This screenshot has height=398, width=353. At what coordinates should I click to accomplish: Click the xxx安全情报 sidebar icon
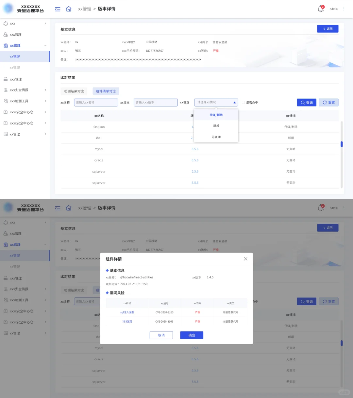pyautogui.click(x=6, y=90)
